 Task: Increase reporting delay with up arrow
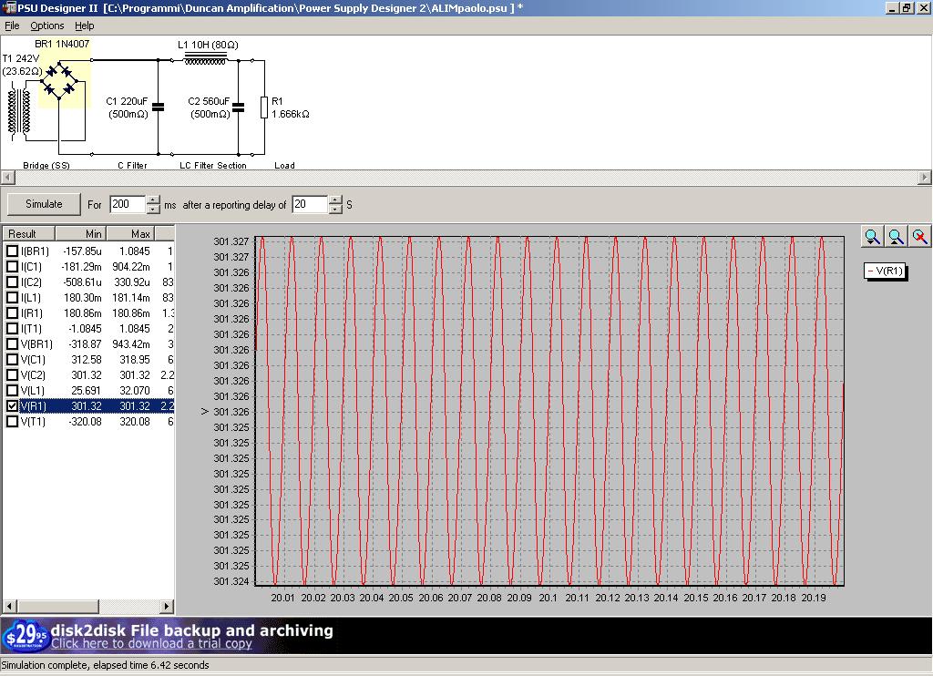click(x=335, y=200)
